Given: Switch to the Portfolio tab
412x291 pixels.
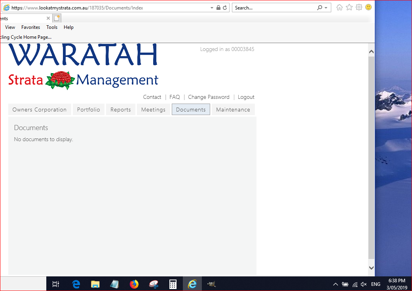Looking at the screenshot, I should [89, 110].
